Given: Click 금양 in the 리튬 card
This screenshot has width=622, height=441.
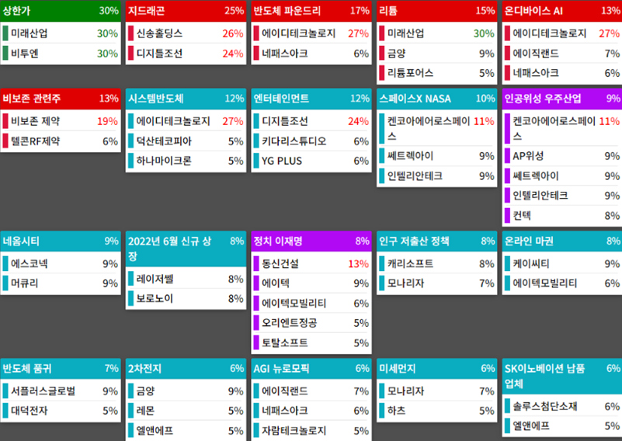Looking at the screenshot, I should [x=436, y=53].
